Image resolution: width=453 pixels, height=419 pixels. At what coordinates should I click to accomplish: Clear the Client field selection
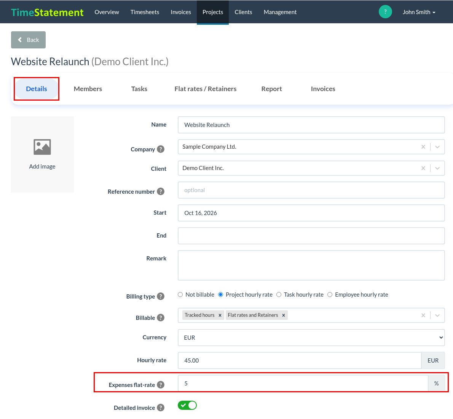[423, 168]
